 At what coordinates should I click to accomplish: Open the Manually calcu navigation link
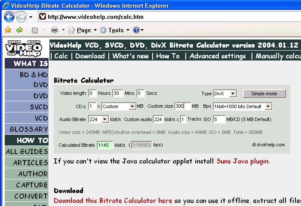pos(278,56)
